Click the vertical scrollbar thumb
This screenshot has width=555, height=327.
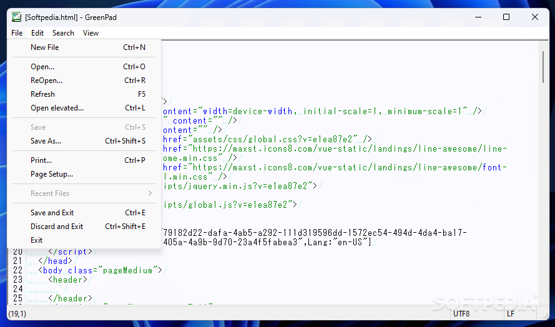click(543, 67)
